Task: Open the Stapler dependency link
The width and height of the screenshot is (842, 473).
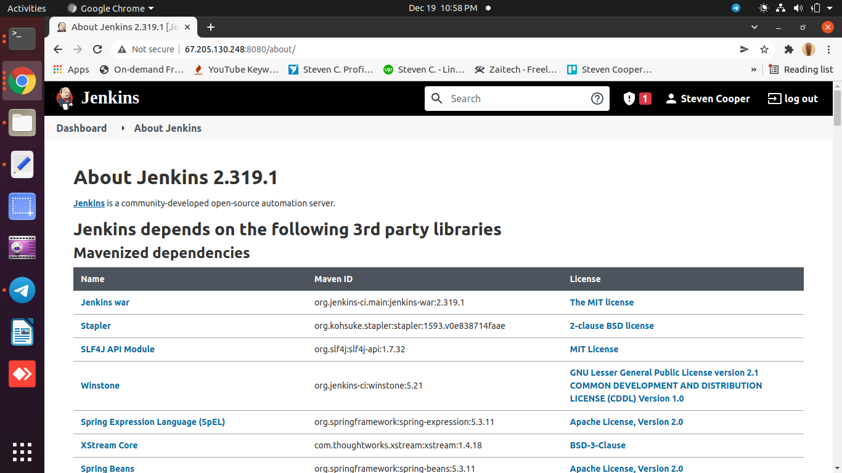Action: [96, 326]
